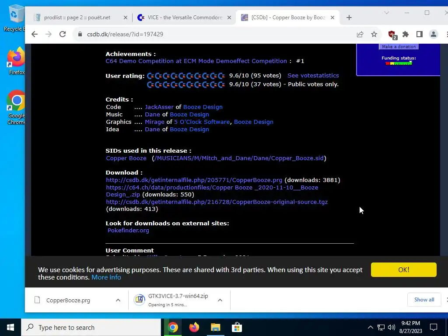Image resolution: width=448 pixels, height=336 pixels.
Task: Open Microsoft Store from the taskbar
Action: (237, 327)
